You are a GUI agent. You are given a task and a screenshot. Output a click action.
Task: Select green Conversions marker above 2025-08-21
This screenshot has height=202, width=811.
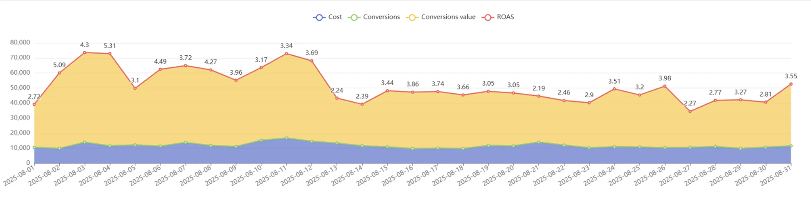click(539, 142)
